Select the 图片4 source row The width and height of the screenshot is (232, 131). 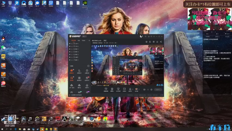79,52
